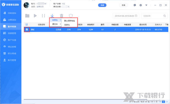The height and width of the screenshot is (104, 170).
Task: Click the refresh toolbar icon
Action: 71,16
